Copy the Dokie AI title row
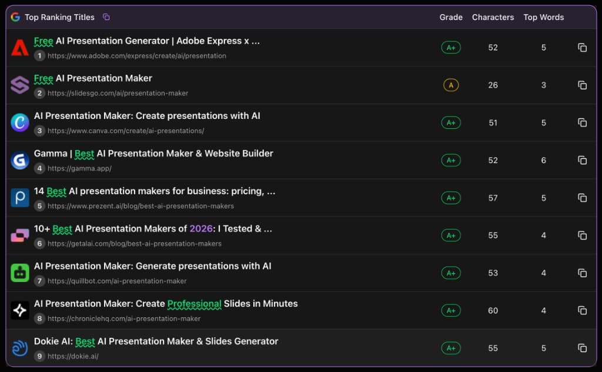The image size is (602, 372). coord(582,348)
